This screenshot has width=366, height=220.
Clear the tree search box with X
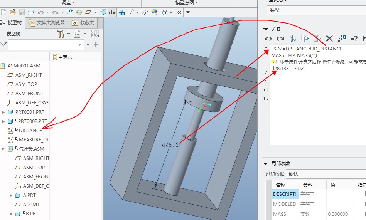point(80,45)
